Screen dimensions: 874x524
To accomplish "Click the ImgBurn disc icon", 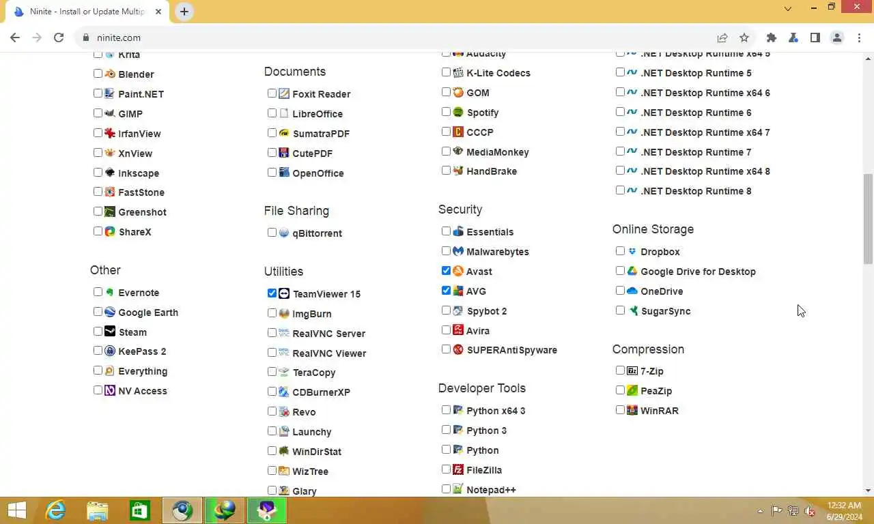I will (284, 313).
